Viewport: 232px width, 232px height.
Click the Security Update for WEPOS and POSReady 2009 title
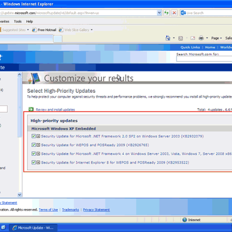pos(95,145)
